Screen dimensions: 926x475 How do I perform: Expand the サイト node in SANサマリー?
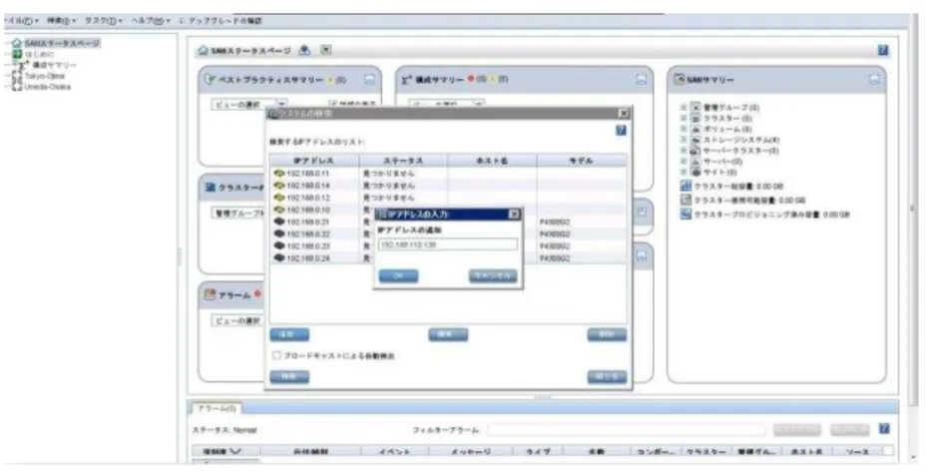[684, 172]
